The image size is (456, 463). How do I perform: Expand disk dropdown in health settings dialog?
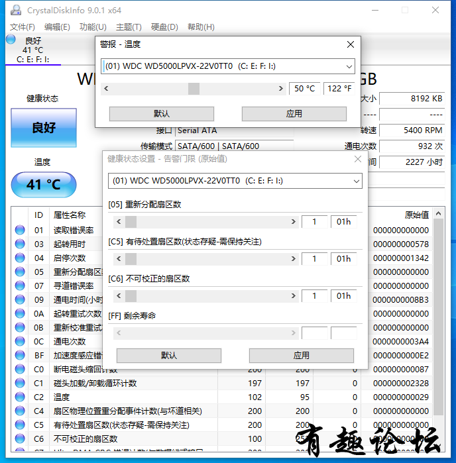[x=357, y=181]
